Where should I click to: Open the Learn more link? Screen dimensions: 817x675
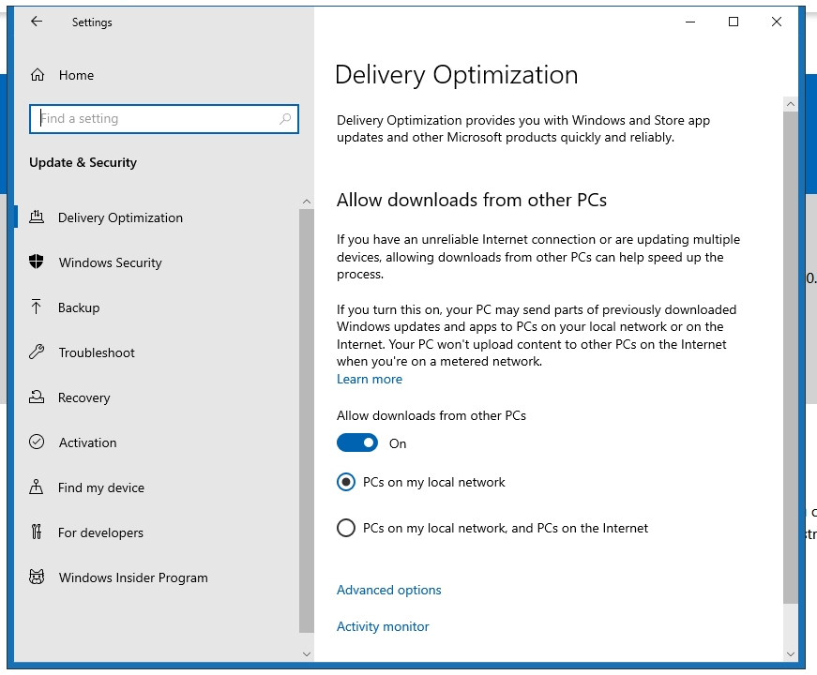pyautogui.click(x=370, y=379)
